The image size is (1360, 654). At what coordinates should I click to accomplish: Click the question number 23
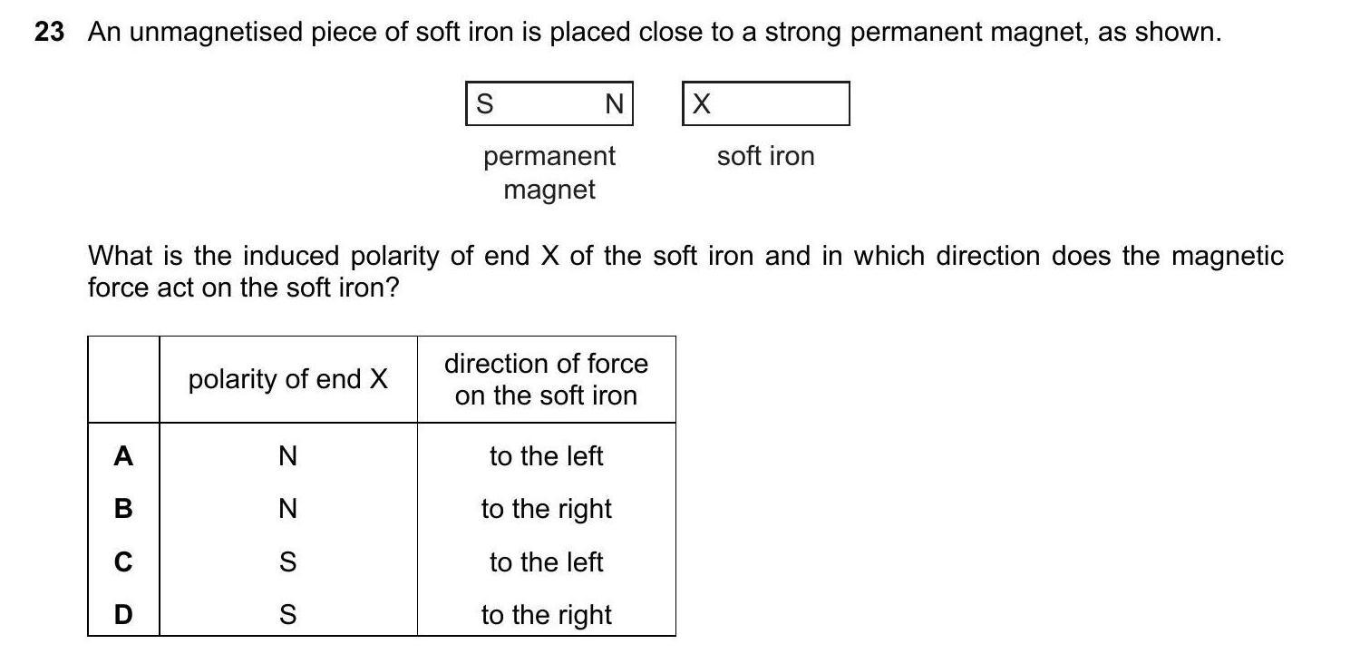point(49,33)
